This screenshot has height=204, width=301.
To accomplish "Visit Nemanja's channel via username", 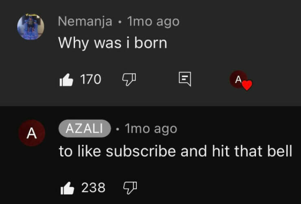I will click(85, 22).
